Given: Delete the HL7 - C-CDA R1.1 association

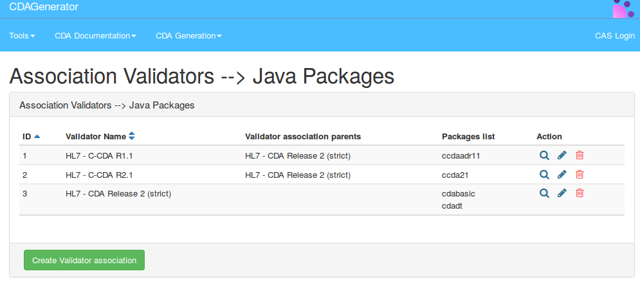Looking at the screenshot, I should 580,155.
